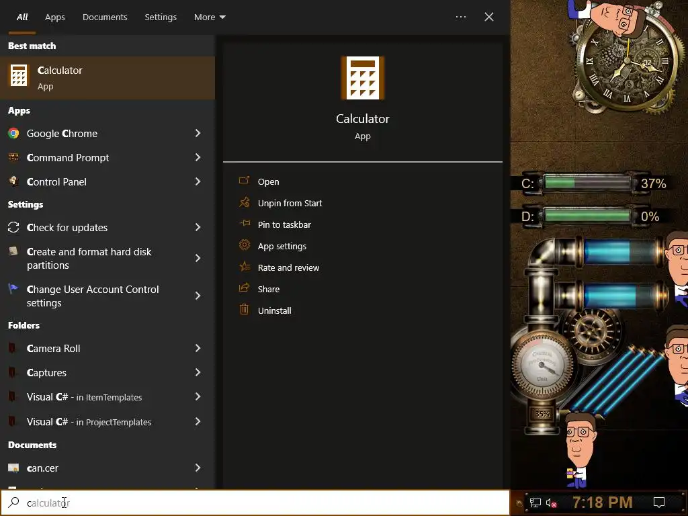The height and width of the screenshot is (516, 688).
Task: Click the Share arrow icon
Action: (x=245, y=288)
